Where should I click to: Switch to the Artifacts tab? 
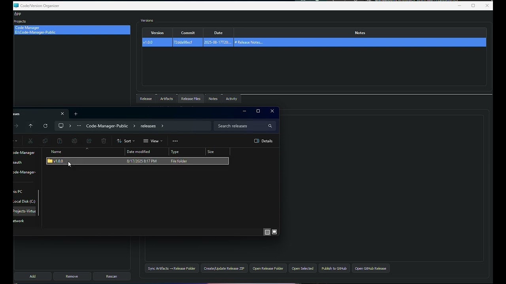tap(166, 99)
